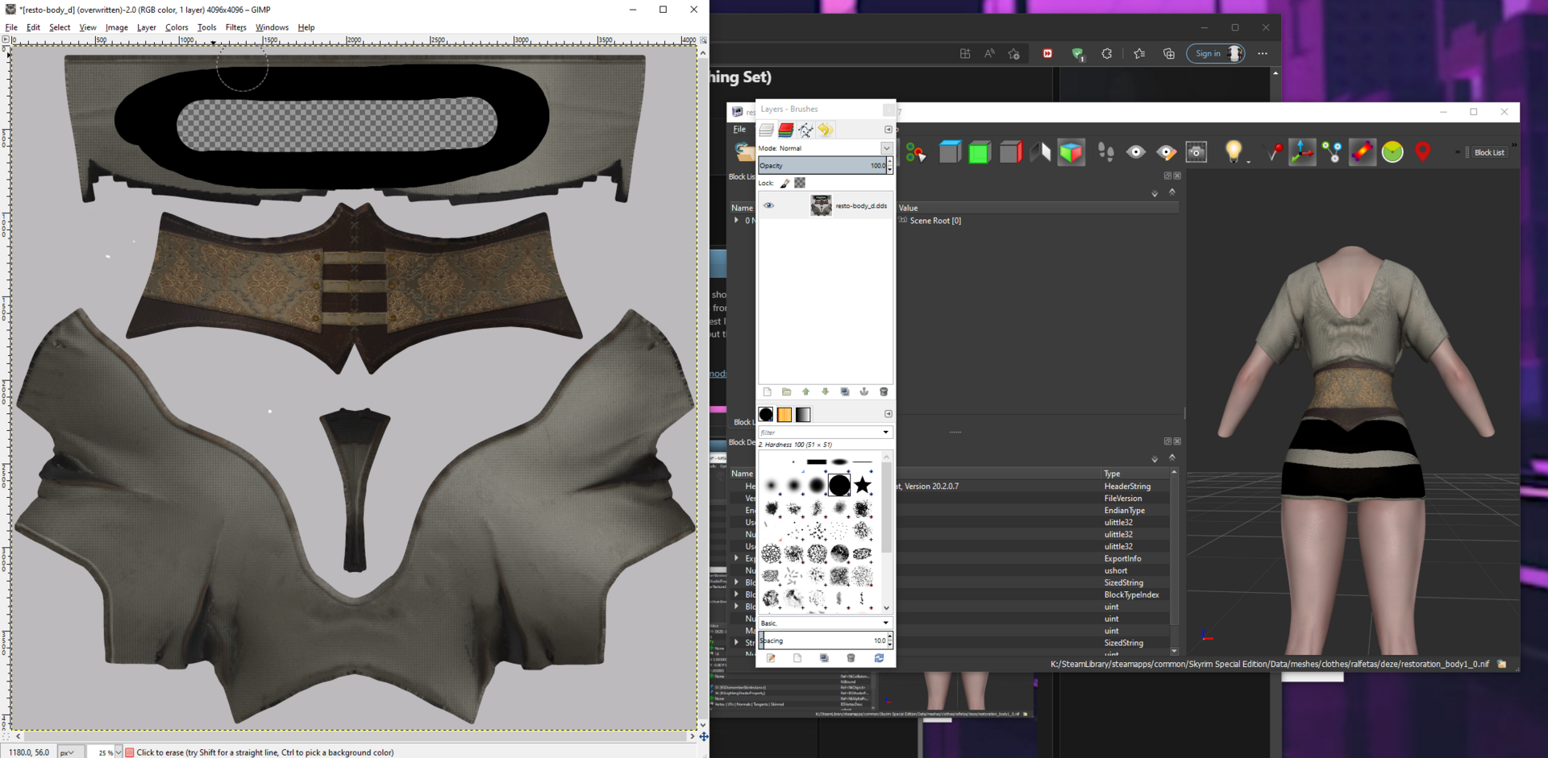Image resolution: width=1548 pixels, height=758 pixels.
Task: Open the Brushes dock configuration menu
Action: click(888, 414)
